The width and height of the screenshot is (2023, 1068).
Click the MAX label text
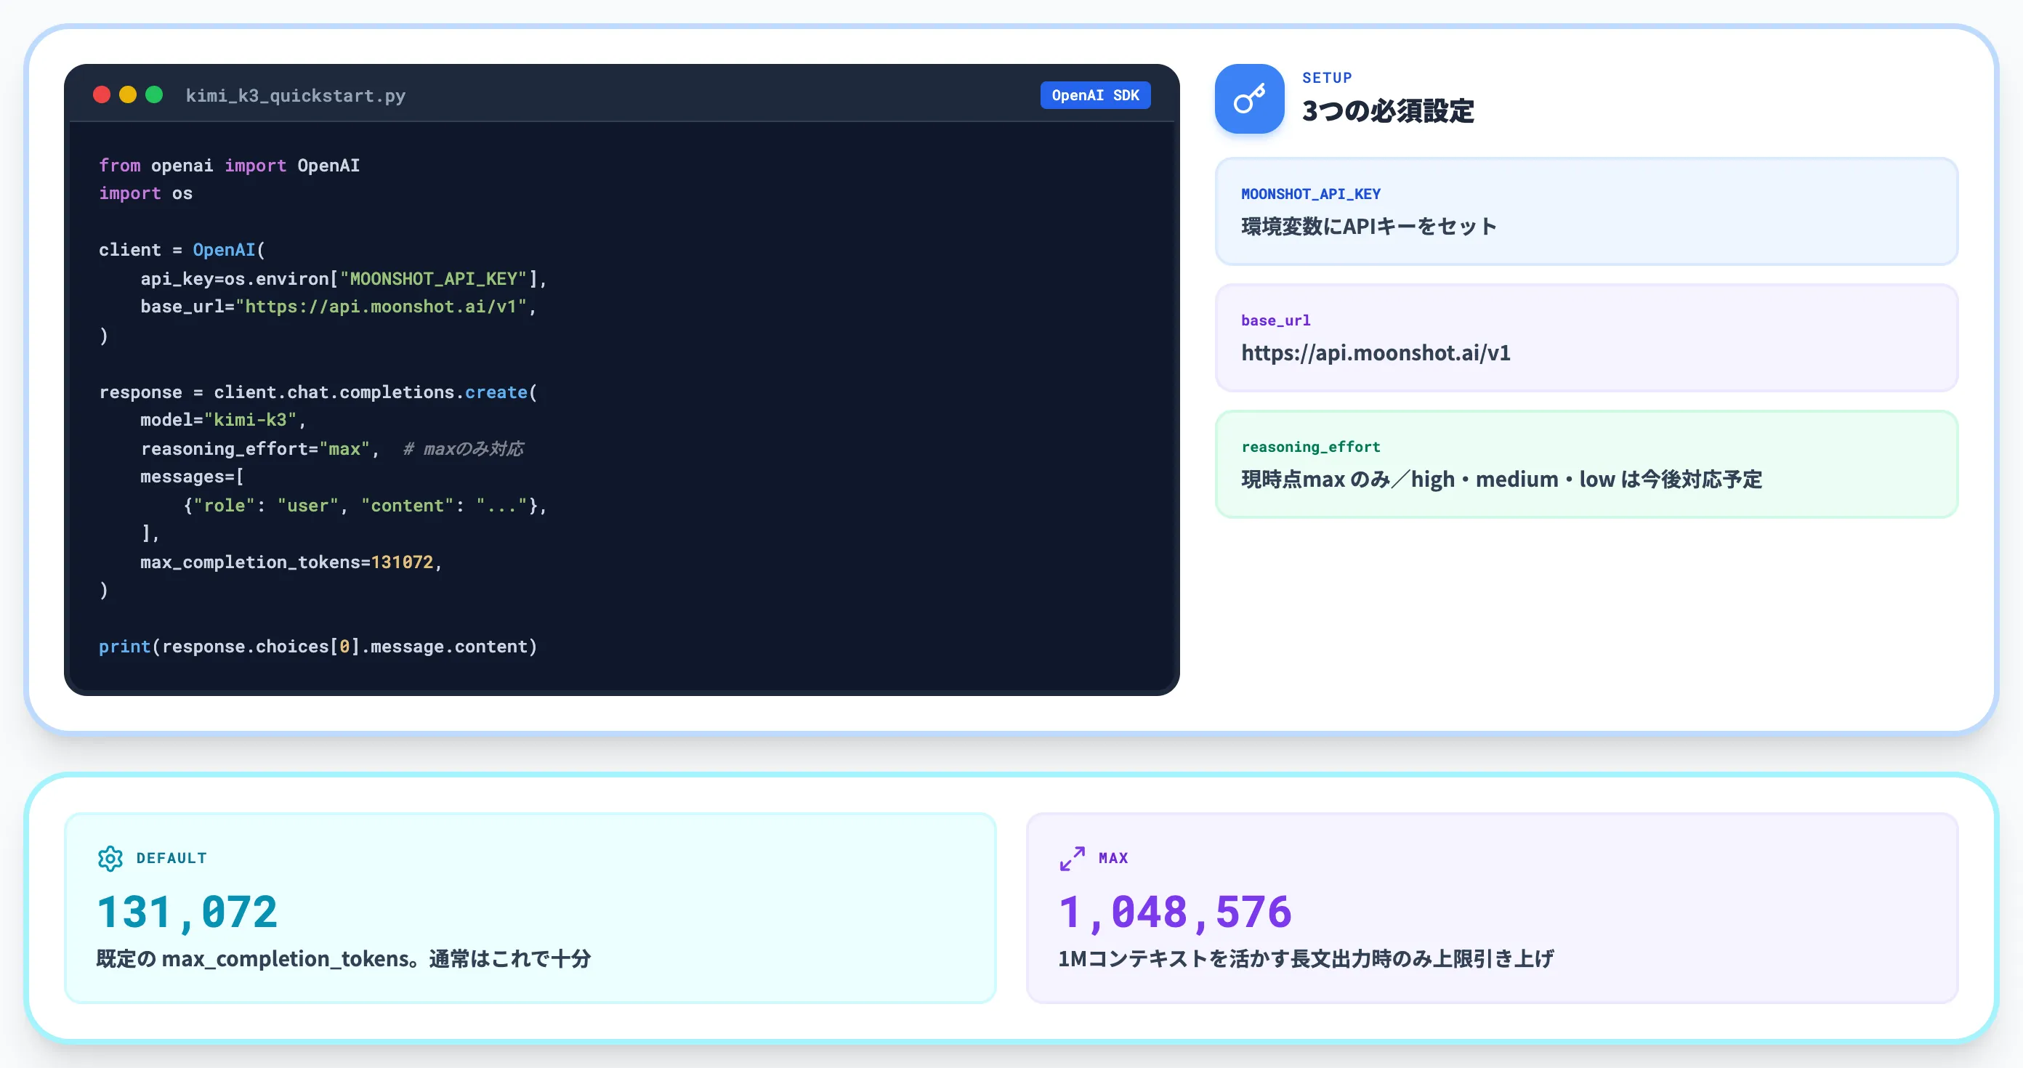(x=1113, y=858)
